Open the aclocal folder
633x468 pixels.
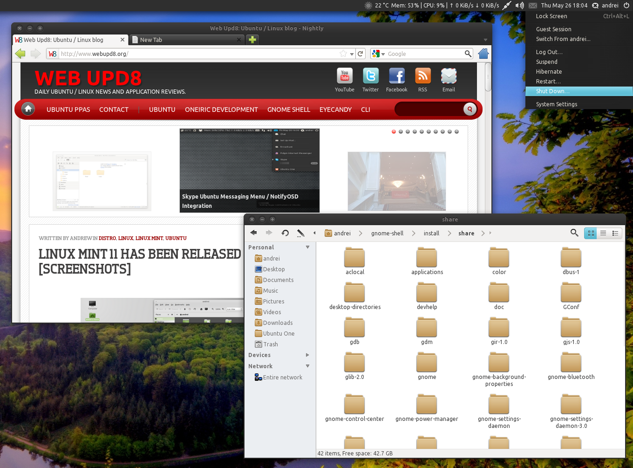tap(354, 262)
